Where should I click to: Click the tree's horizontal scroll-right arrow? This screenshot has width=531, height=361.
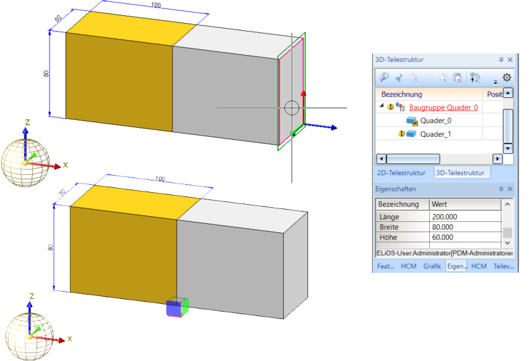click(x=498, y=159)
